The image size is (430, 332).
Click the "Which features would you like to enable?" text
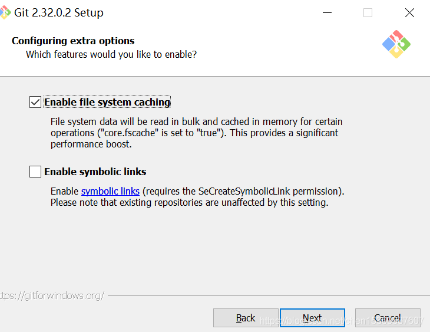coord(111,54)
